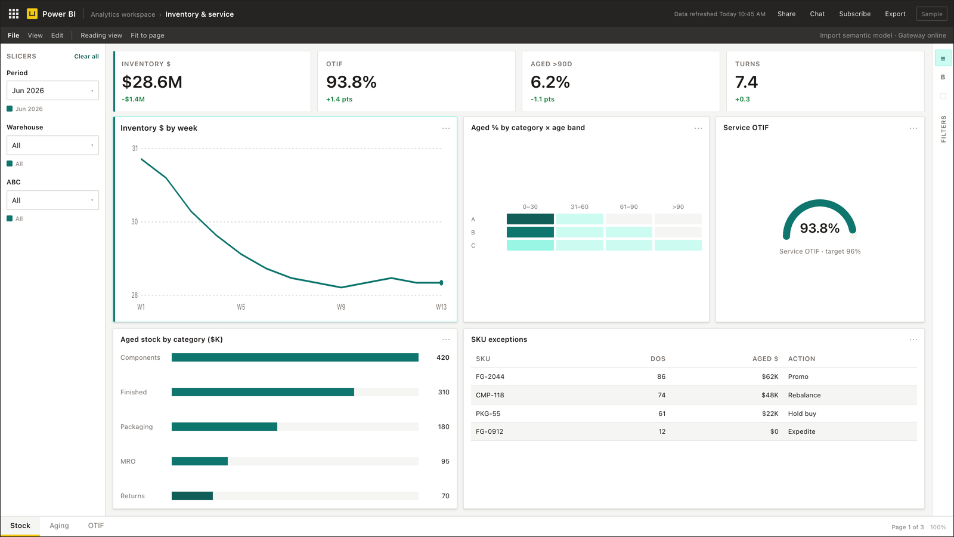Open the View menu
Screen dimensions: 954x537
[x=35, y=35]
